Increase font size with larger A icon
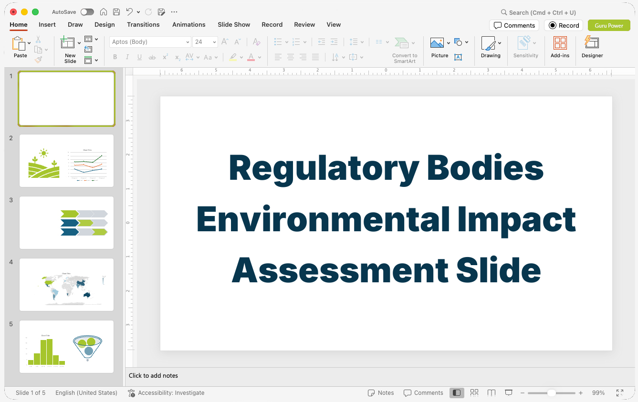638x402 pixels. pyautogui.click(x=225, y=42)
